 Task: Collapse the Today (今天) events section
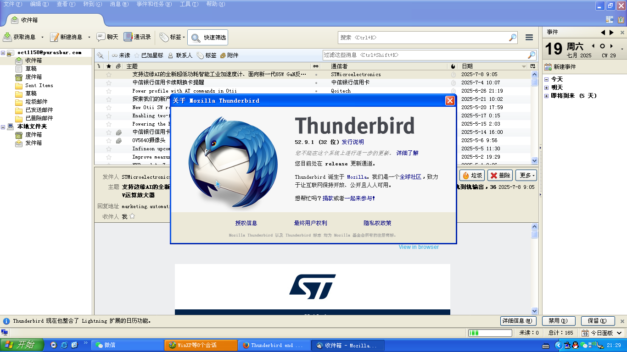pos(546,79)
